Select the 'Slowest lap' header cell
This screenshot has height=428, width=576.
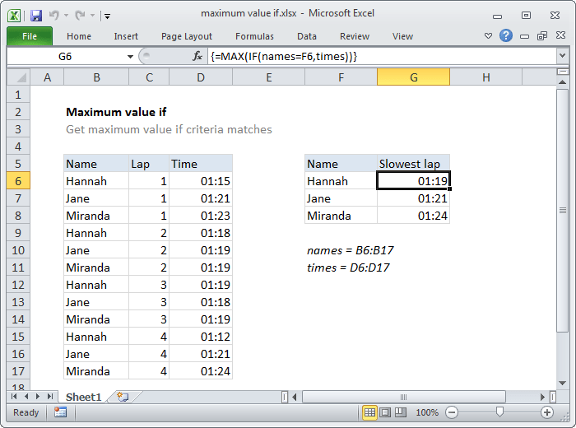click(x=413, y=164)
